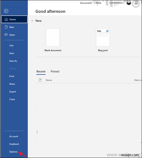142x158 pixels.
Task: Collapse the New section chevron
Action: (x=32, y=21)
